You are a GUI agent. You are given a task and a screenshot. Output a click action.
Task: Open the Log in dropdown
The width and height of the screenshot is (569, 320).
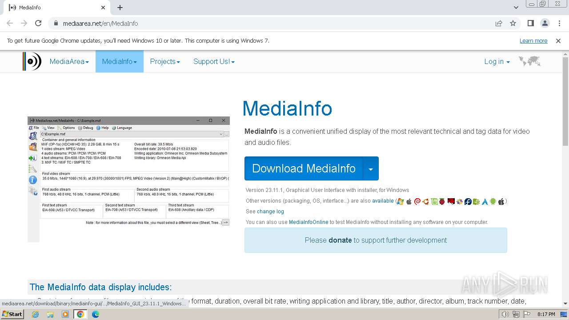pos(497,61)
